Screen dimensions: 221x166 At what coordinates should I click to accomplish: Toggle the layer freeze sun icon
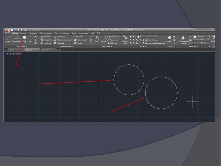point(133,37)
